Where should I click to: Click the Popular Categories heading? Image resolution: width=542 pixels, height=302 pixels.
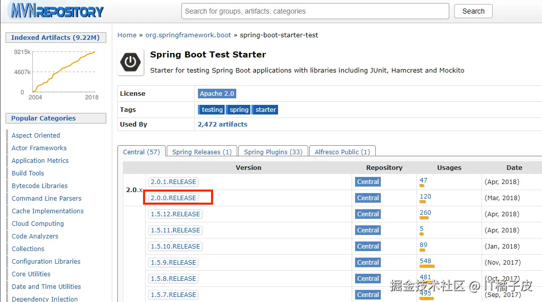coord(55,118)
